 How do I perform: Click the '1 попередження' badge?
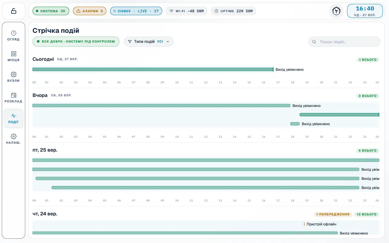point(333,214)
